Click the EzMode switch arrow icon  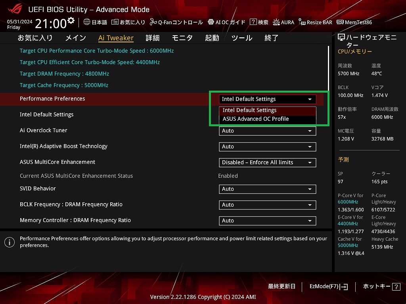pos(344,287)
